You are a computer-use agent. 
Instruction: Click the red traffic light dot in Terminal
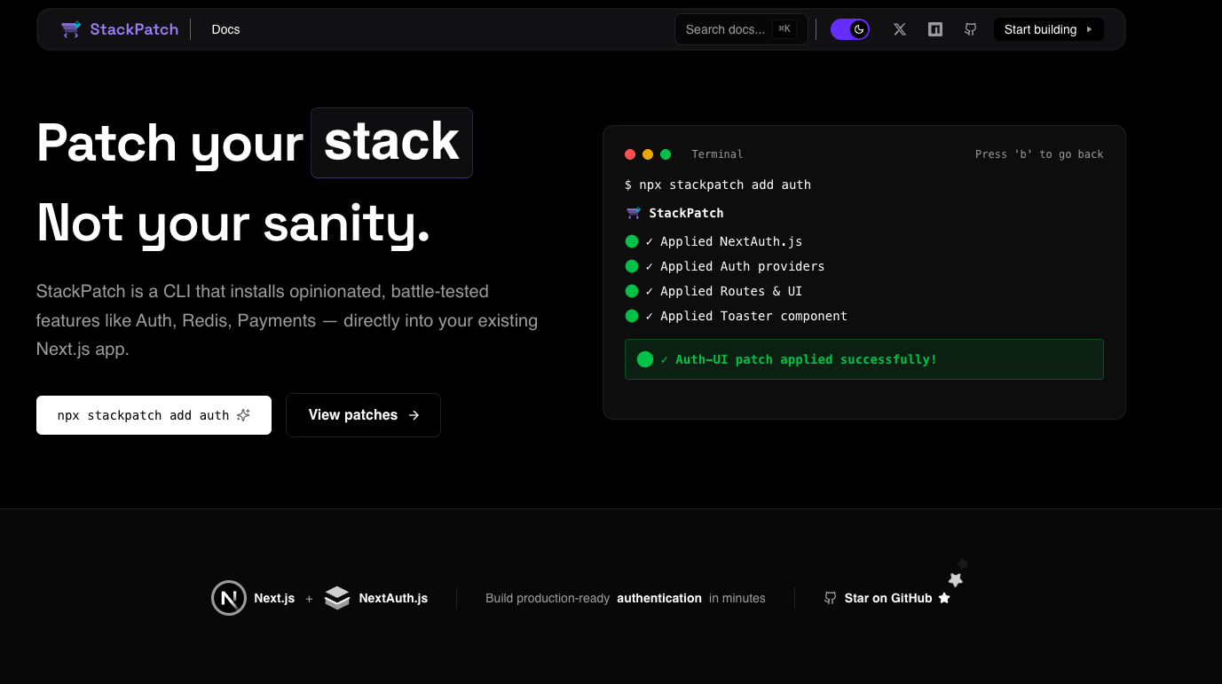[630, 153]
